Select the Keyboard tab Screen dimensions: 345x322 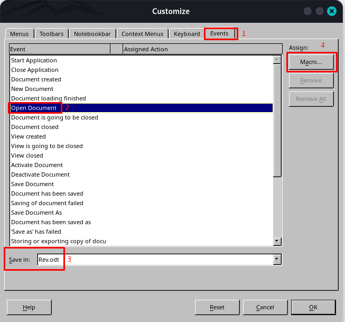[x=187, y=34]
